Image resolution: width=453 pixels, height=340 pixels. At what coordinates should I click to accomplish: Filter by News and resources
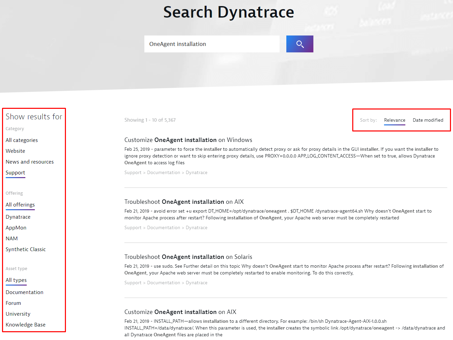pyautogui.click(x=29, y=162)
